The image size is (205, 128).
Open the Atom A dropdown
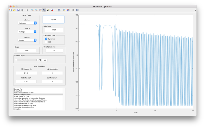click(27, 23)
